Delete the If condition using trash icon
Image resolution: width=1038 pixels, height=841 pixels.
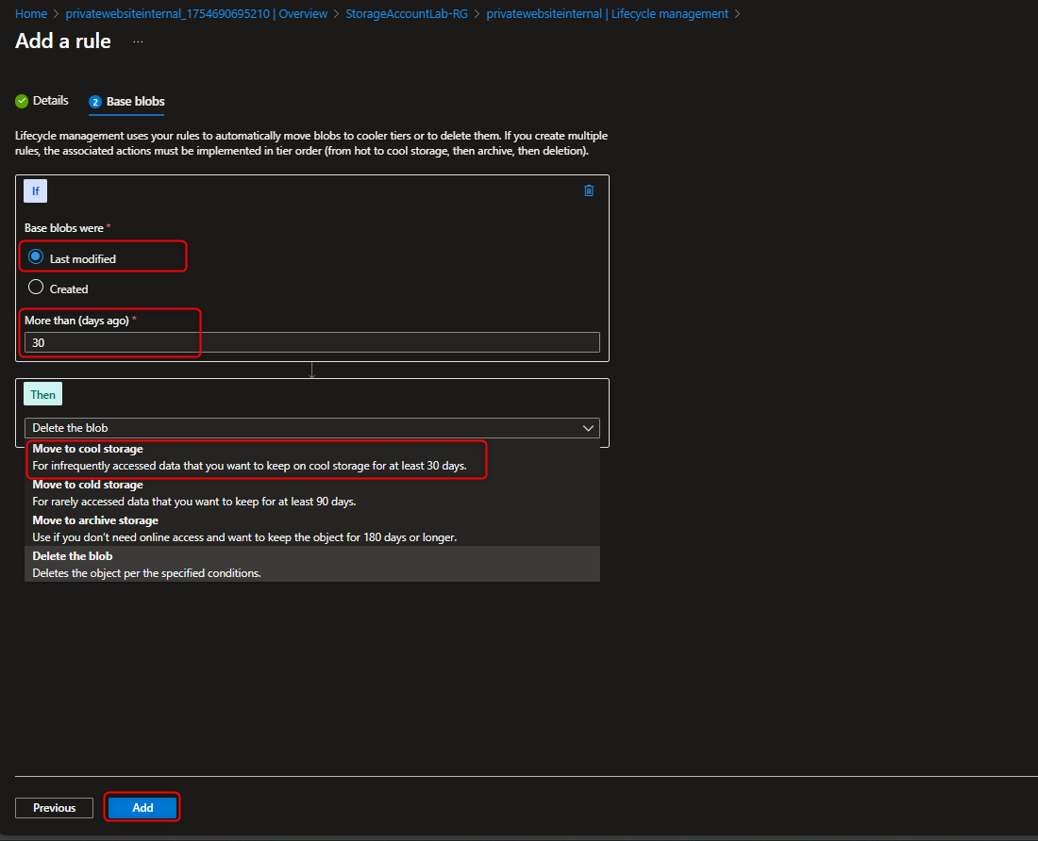[589, 190]
